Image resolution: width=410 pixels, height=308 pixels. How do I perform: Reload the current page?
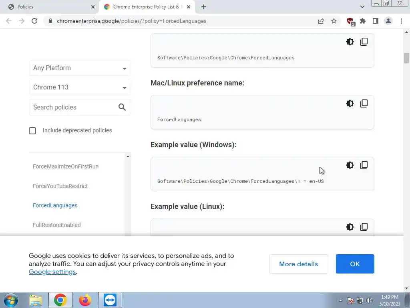click(34, 21)
